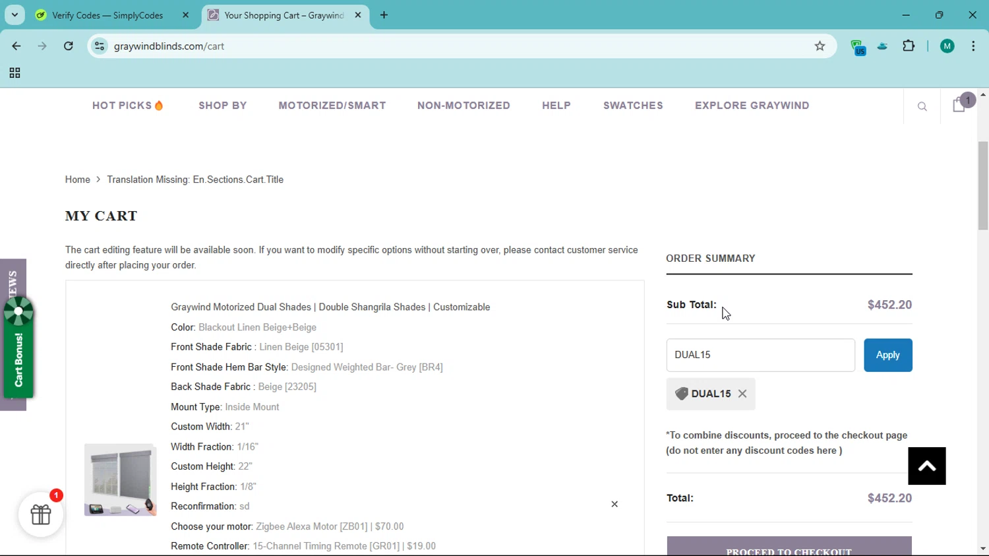Select the Blackout Linen Beige+Beige color text

point(257,327)
